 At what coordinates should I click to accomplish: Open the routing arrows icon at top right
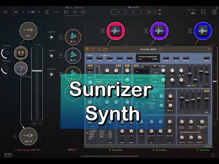click(203, 12)
